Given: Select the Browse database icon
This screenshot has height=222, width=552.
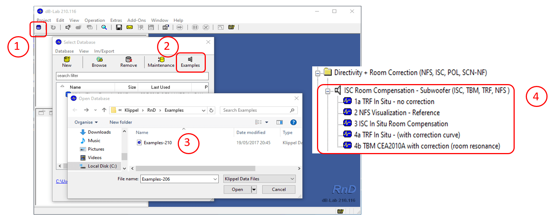Looking at the screenshot, I should (x=99, y=59).
